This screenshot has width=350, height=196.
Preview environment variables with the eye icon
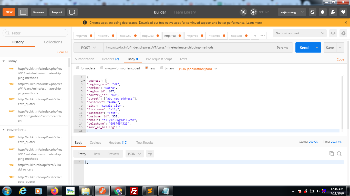point(333,33)
